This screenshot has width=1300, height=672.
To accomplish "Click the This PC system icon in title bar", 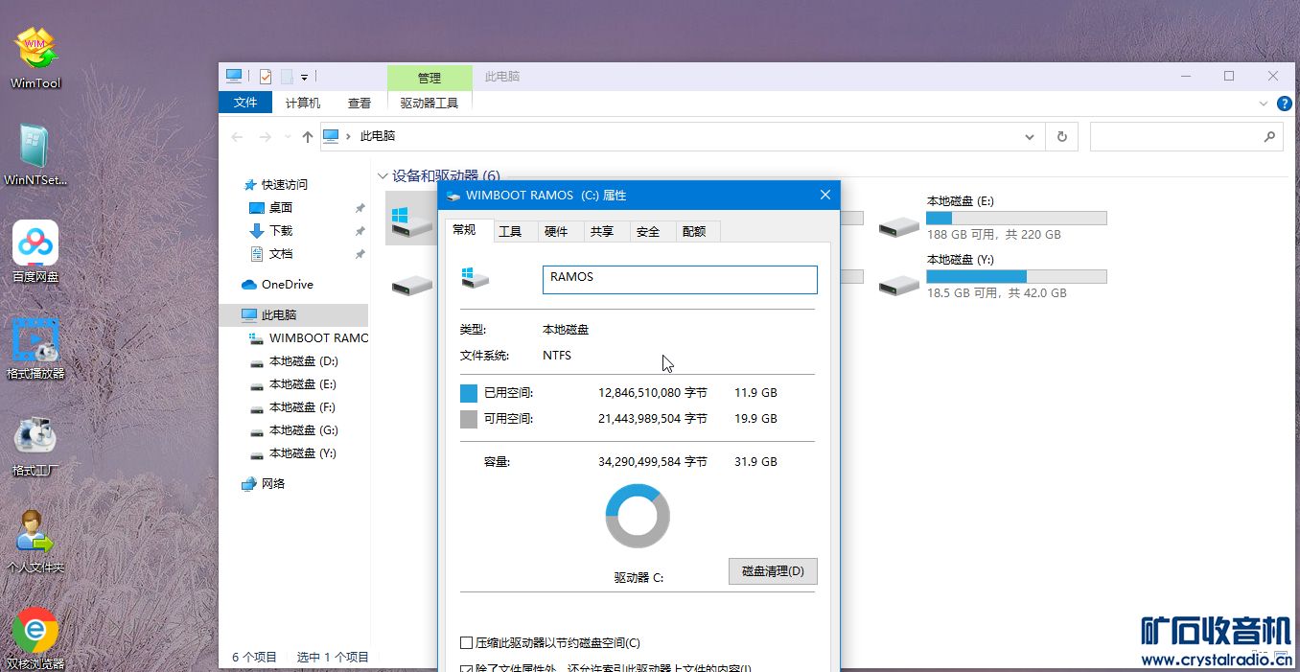I will pos(234,76).
